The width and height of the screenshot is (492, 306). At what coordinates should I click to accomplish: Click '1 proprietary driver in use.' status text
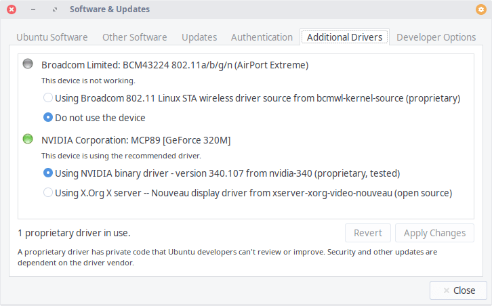pyautogui.click(x=74, y=233)
